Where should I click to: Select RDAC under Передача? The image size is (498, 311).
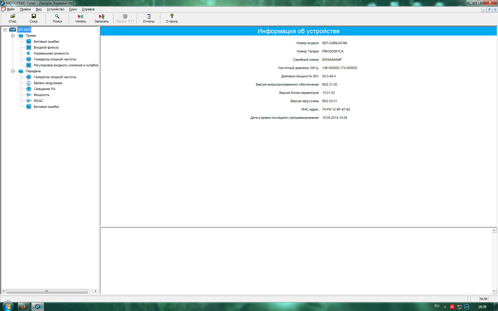[38, 101]
